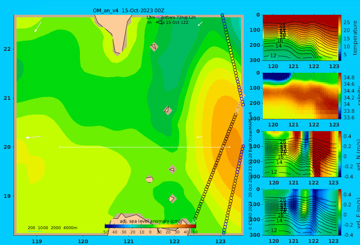Click longitude label '119' on main map
The image size is (360, 245).
tap(37, 241)
